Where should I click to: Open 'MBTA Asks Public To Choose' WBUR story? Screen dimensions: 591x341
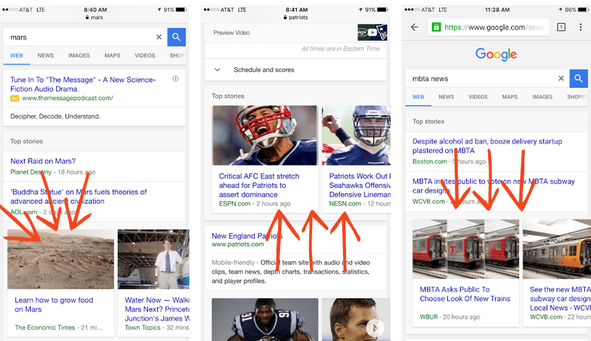pyautogui.click(x=465, y=294)
